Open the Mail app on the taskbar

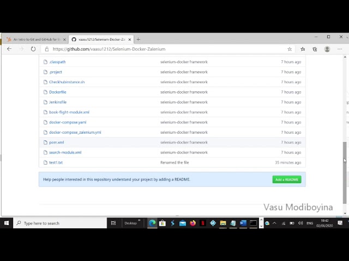coord(183,223)
